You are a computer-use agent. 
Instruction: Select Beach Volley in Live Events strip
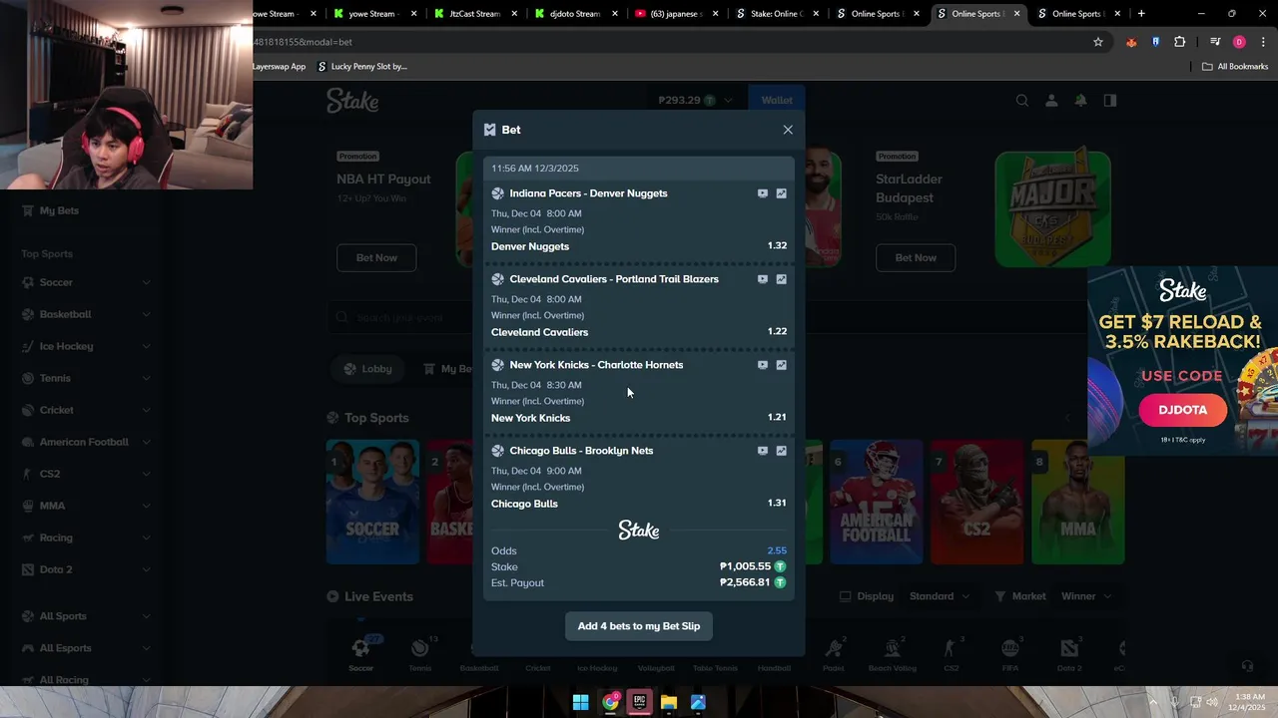(x=893, y=653)
